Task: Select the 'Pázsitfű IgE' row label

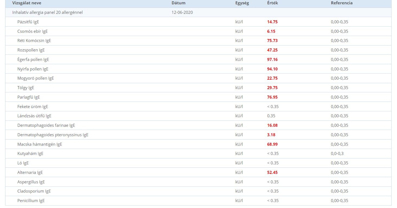Action: [x=28, y=22]
